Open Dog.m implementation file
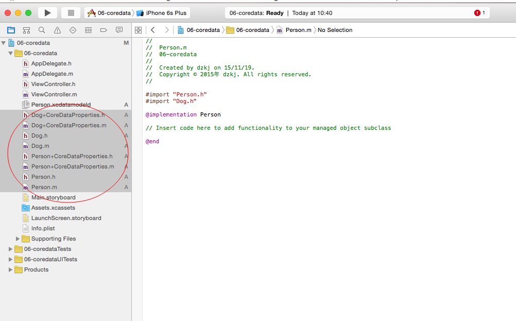This screenshot has height=321, width=516. [x=40, y=146]
